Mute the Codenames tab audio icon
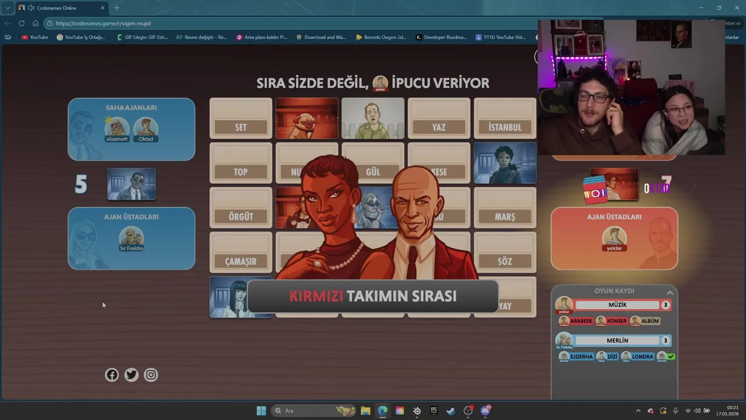Screen dimensions: 746x420 pyautogui.click(x=30, y=8)
